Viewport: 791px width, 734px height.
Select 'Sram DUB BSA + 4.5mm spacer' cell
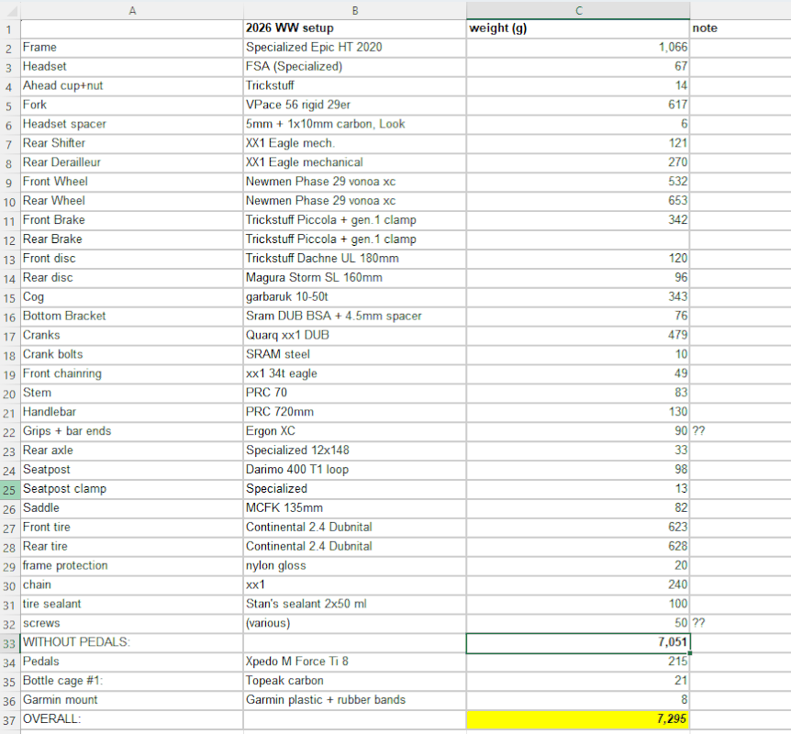[354, 317]
